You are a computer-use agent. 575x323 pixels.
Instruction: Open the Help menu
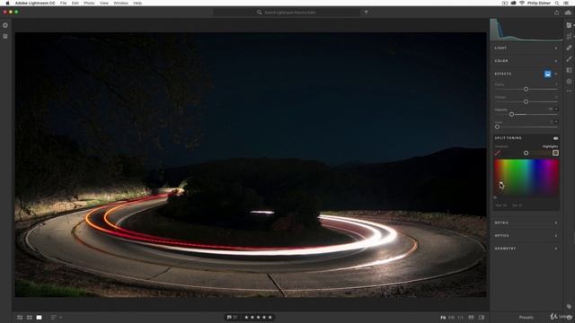click(x=137, y=3)
